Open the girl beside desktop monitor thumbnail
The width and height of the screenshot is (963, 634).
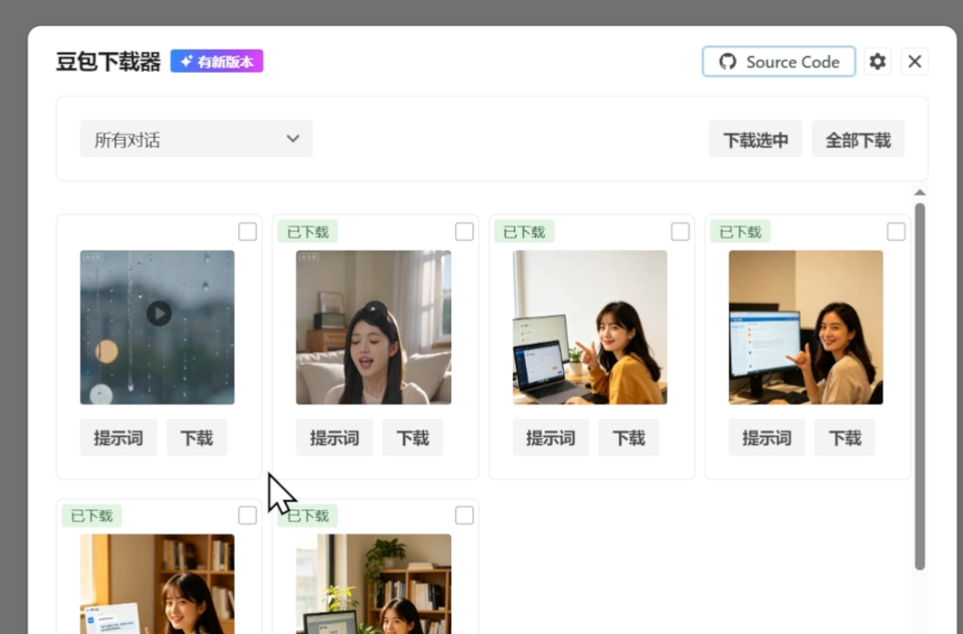[x=805, y=327]
